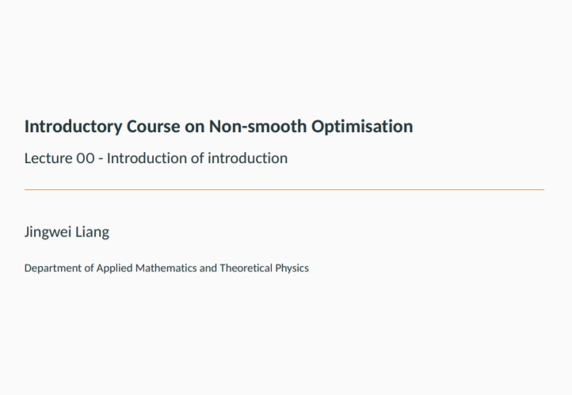The width and height of the screenshot is (572, 395).
Task: Click the word "Optimisation" in the title
Action: coord(363,127)
